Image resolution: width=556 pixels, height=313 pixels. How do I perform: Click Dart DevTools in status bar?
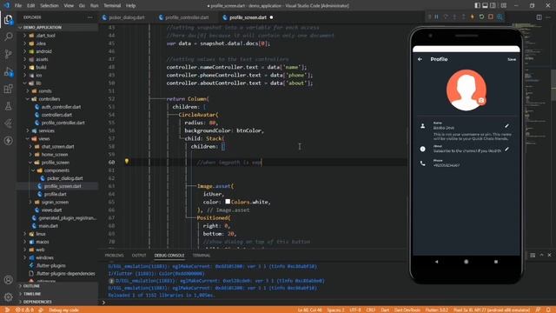pyautogui.click(x=407, y=310)
